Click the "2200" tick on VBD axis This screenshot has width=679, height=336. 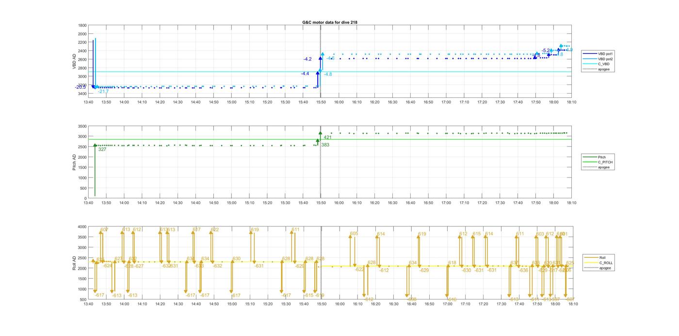(x=82, y=42)
